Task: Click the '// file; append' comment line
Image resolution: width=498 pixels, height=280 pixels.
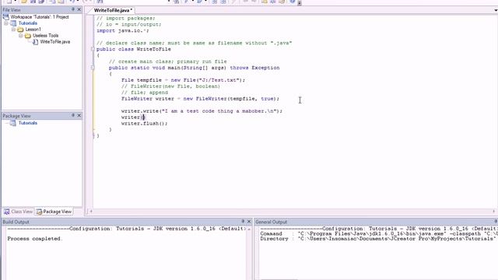Action: [145, 93]
